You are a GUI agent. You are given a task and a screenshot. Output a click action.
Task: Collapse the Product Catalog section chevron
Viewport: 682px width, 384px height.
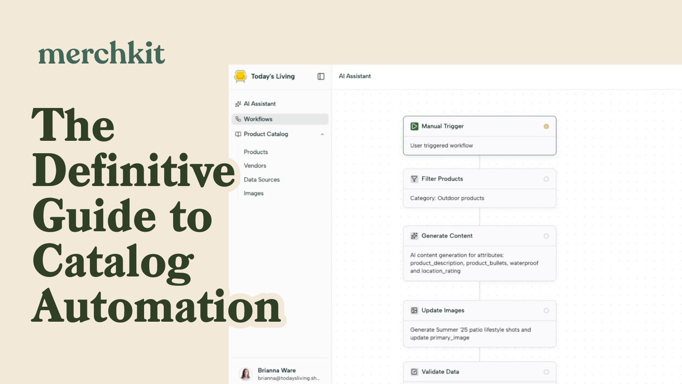tap(322, 134)
